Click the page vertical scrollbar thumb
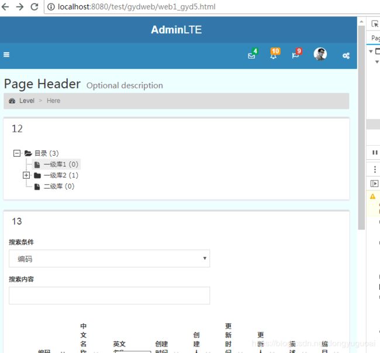This screenshot has height=353, width=380. pos(361,127)
